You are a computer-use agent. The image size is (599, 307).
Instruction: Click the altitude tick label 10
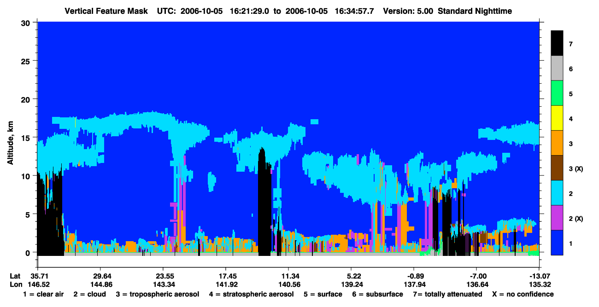[27, 176]
